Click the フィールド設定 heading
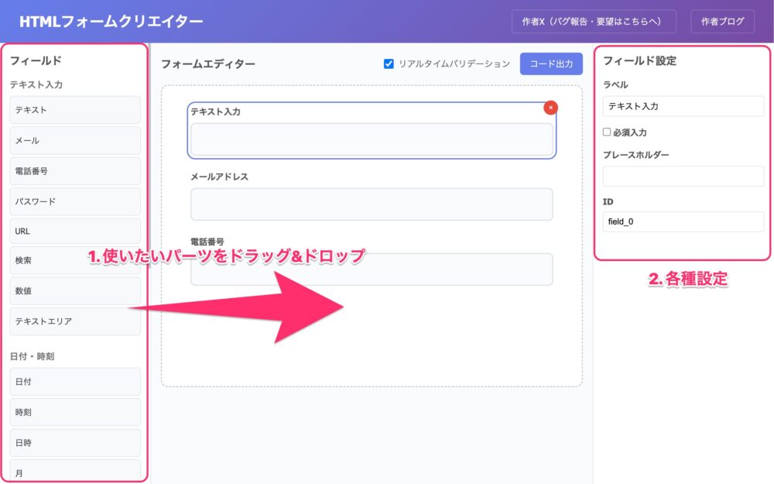Screen dimensions: 774x484 (x=640, y=60)
